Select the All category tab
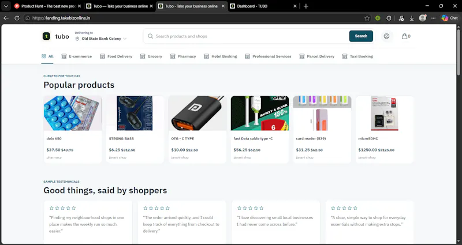 coord(47,56)
